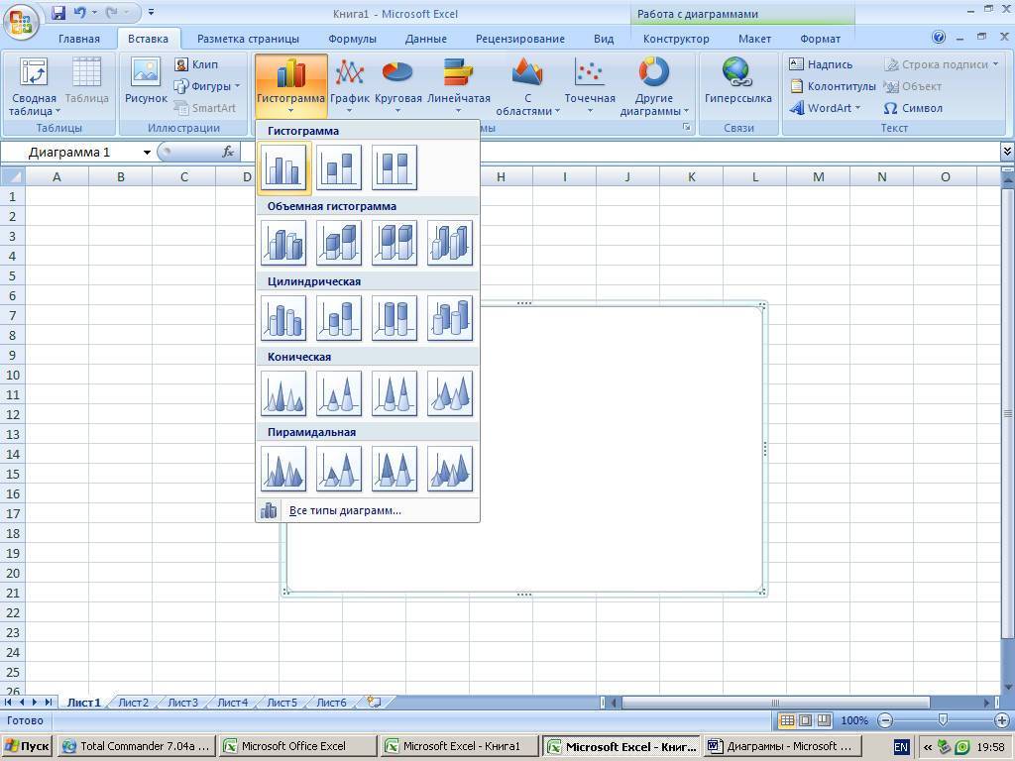The image size is (1015, 761).
Task: Open the Формулы tab
Action: click(352, 39)
